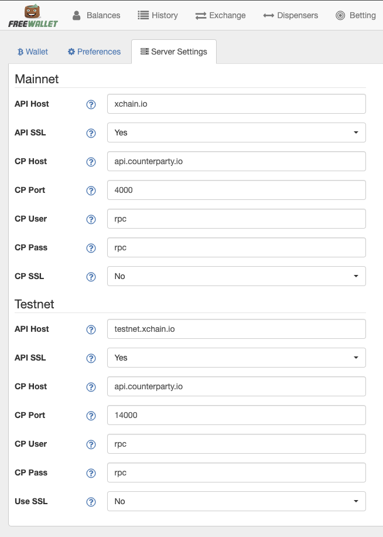The image size is (383, 537).
Task: Click help icon next to Use SSL
Action: (91, 502)
